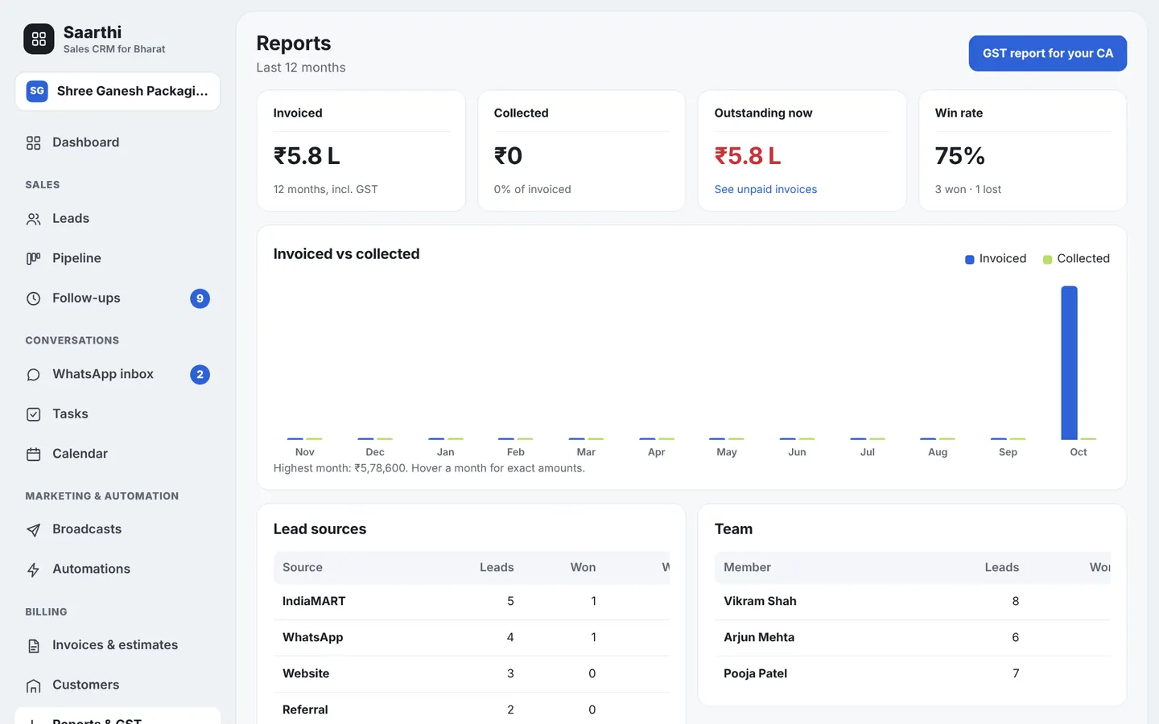Select the Website lead source row
This screenshot has height=724, width=1159.
[x=472, y=673]
